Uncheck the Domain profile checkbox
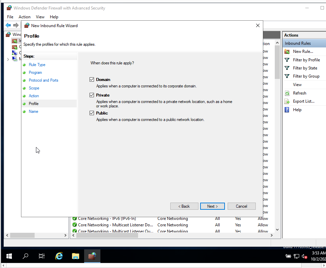This screenshot has height=268, width=326. [x=92, y=80]
